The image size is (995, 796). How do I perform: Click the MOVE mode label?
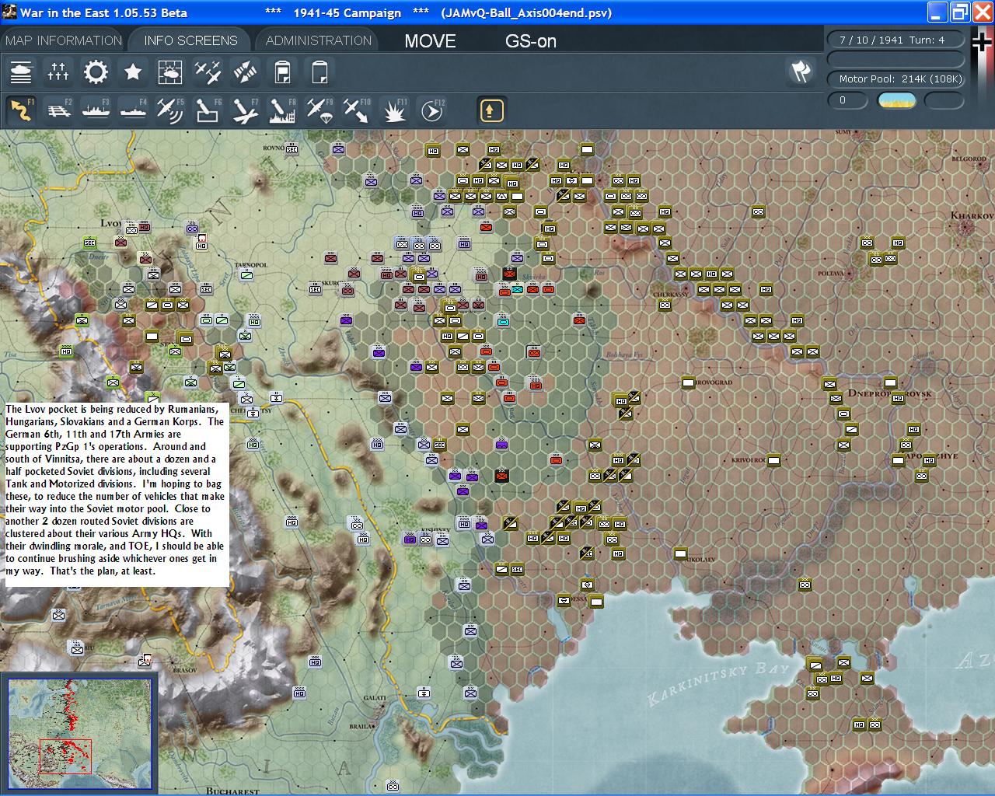[430, 41]
